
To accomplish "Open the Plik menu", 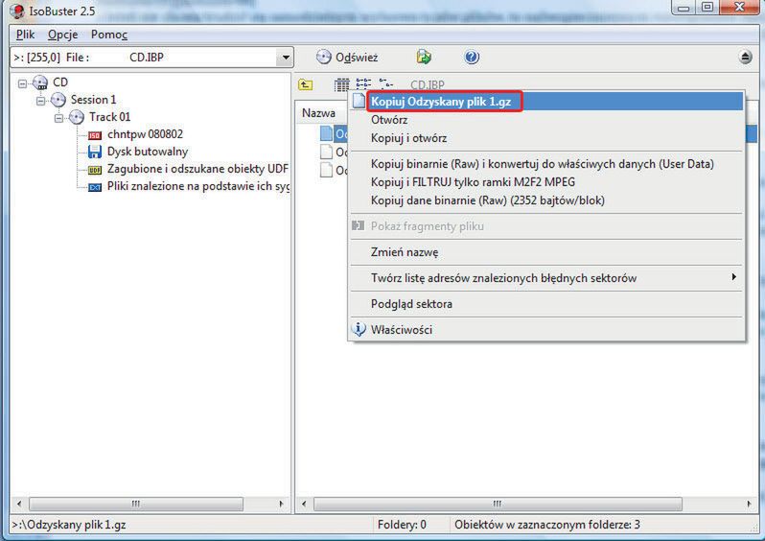I will [x=25, y=35].
